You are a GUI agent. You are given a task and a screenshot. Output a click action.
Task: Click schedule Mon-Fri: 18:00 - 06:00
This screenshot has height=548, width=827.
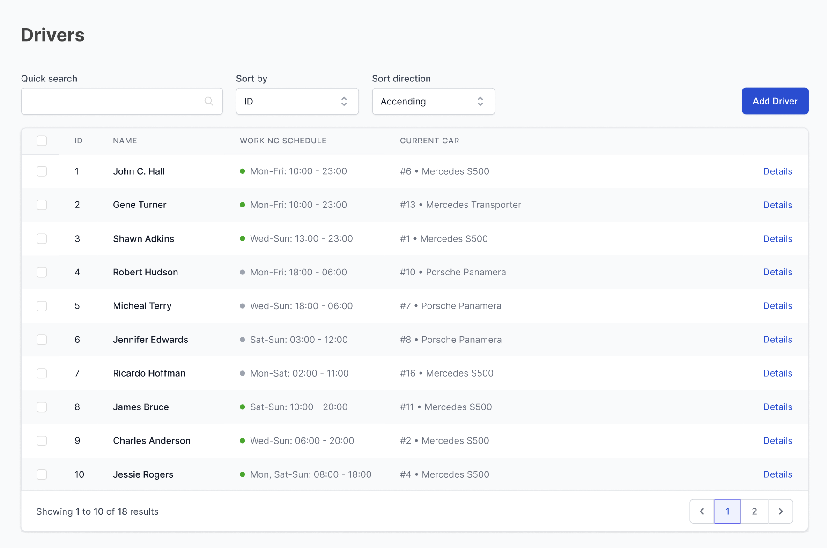point(298,272)
